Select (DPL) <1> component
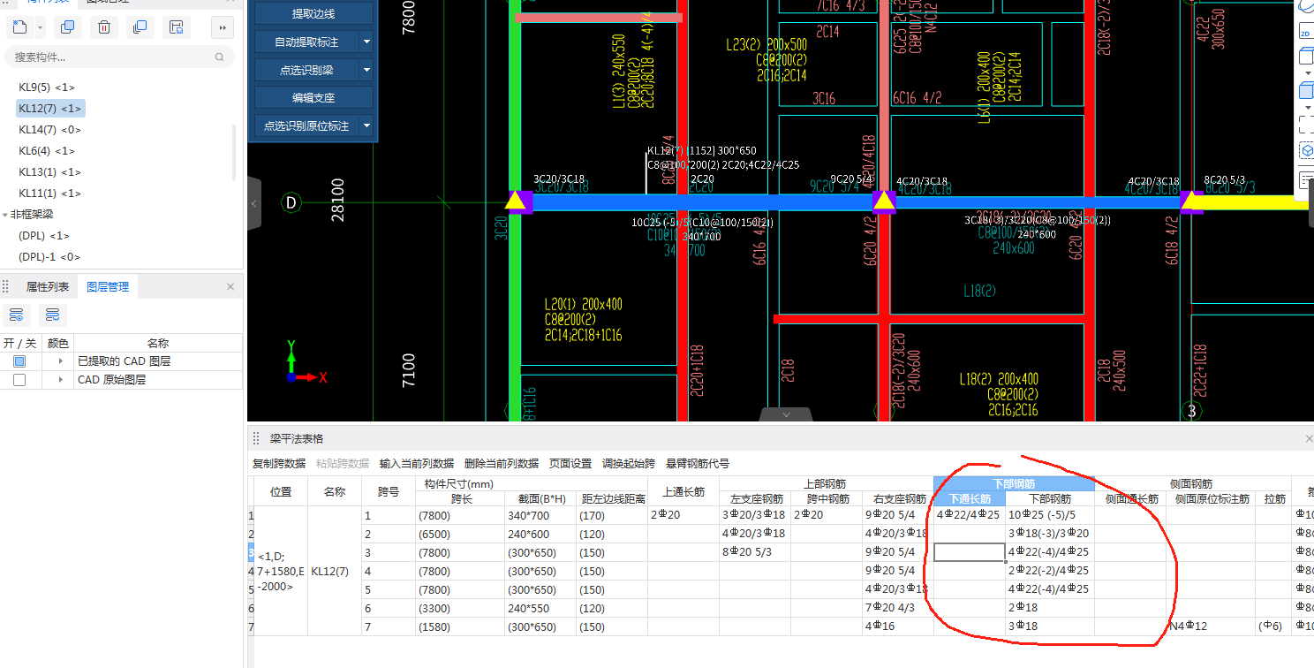 (x=44, y=236)
